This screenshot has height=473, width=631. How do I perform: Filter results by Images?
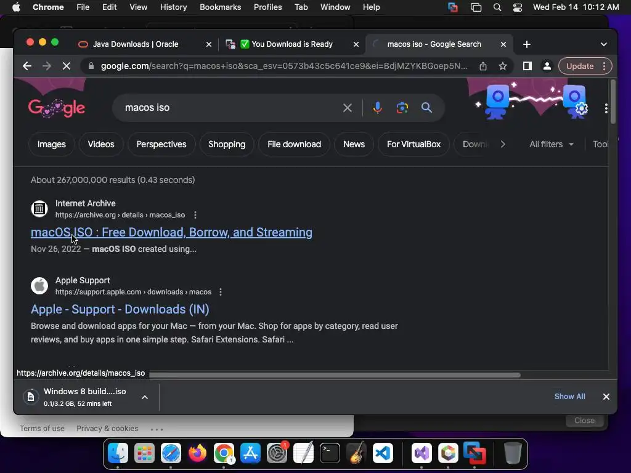click(52, 144)
